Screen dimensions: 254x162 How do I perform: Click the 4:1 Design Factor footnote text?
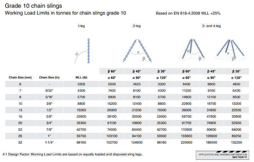(x=72, y=154)
